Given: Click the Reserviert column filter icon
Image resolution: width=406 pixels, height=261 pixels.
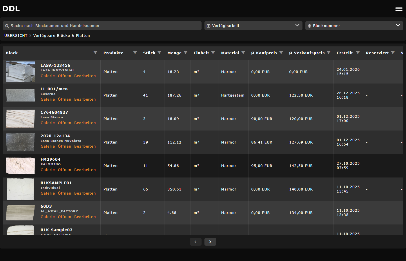Looking at the screenshot, I should 393,52.
